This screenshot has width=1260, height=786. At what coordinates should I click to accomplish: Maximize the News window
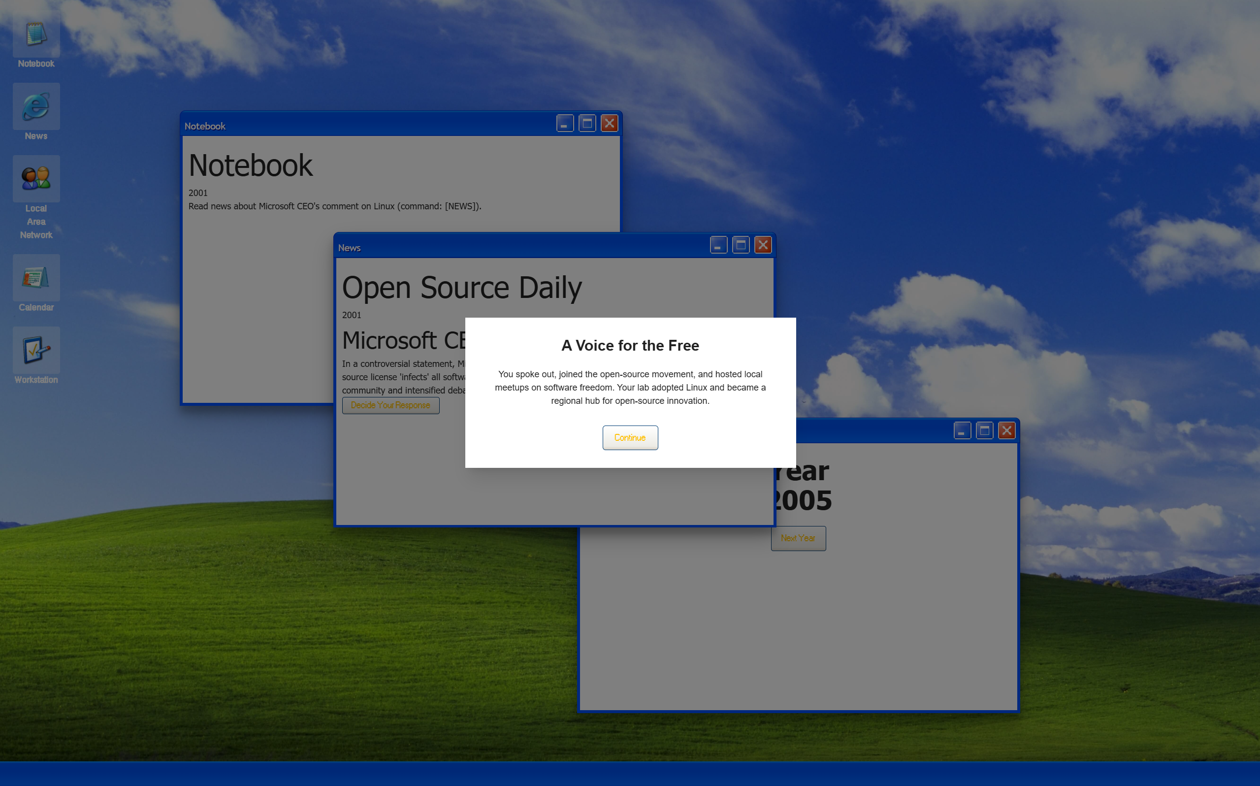(741, 245)
